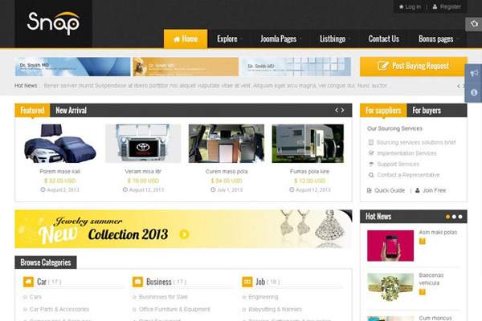Show previous hot news ticker item

459,86
